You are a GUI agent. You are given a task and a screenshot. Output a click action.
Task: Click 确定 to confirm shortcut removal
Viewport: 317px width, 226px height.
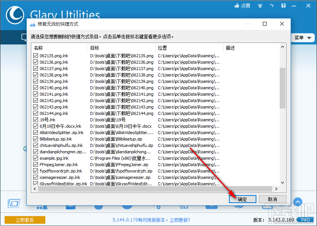242,199
